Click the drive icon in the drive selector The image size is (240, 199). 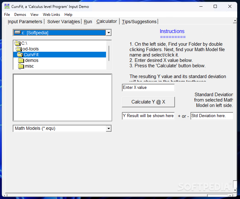tap(17, 32)
